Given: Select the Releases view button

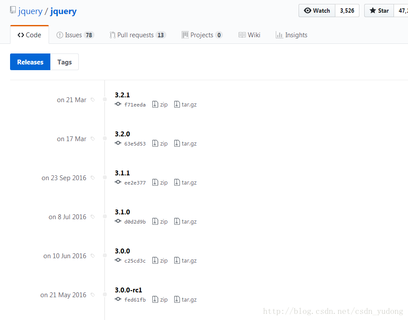Looking at the screenshot, I should click(30, 62).
